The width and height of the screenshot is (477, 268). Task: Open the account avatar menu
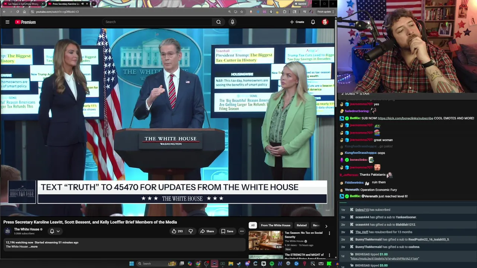[x=325, y=22]
